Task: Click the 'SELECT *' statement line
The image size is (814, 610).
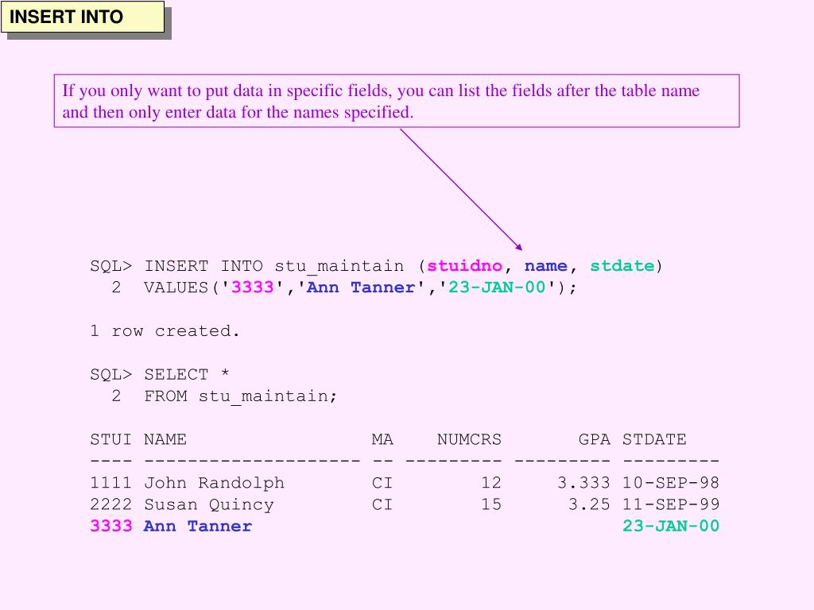Action: click(160, 374)
